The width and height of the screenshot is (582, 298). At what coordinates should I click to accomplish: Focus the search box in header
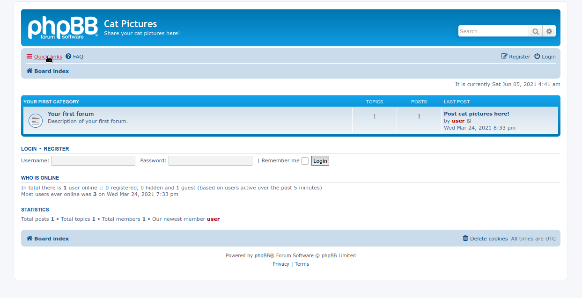coord(493,31)
